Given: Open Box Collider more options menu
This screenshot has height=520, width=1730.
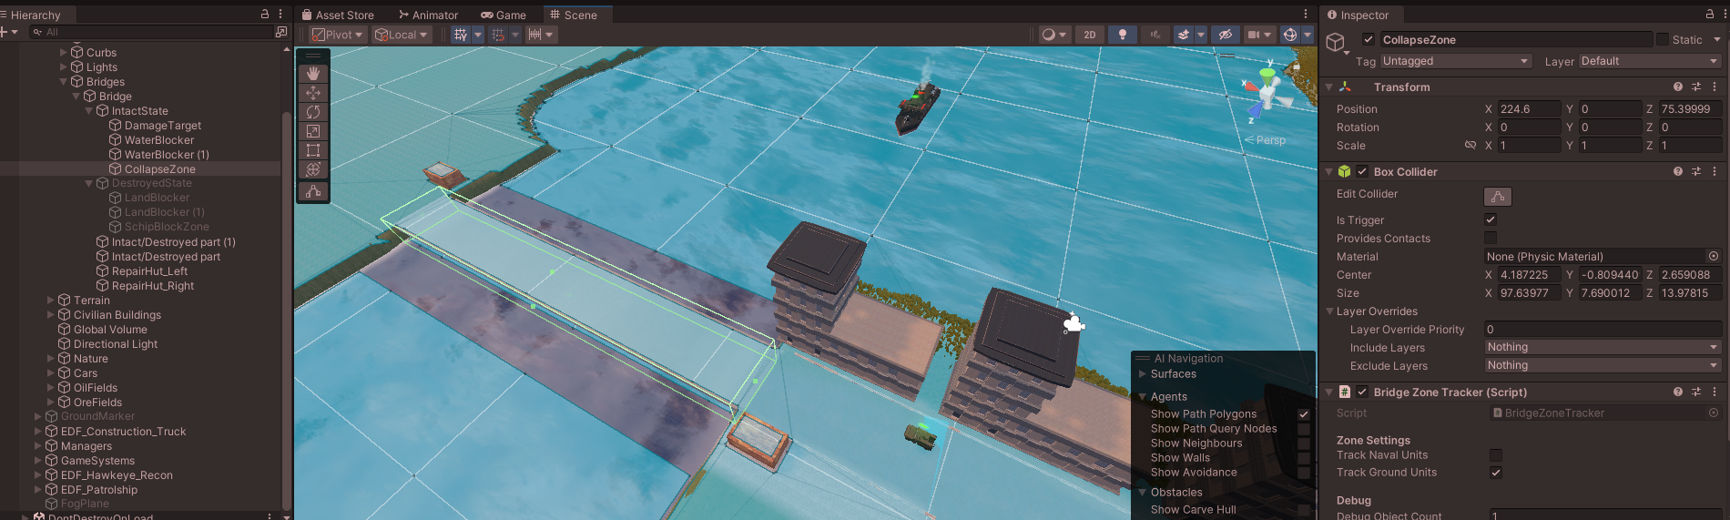Looking at the screenshot, I should point(1715,171).
